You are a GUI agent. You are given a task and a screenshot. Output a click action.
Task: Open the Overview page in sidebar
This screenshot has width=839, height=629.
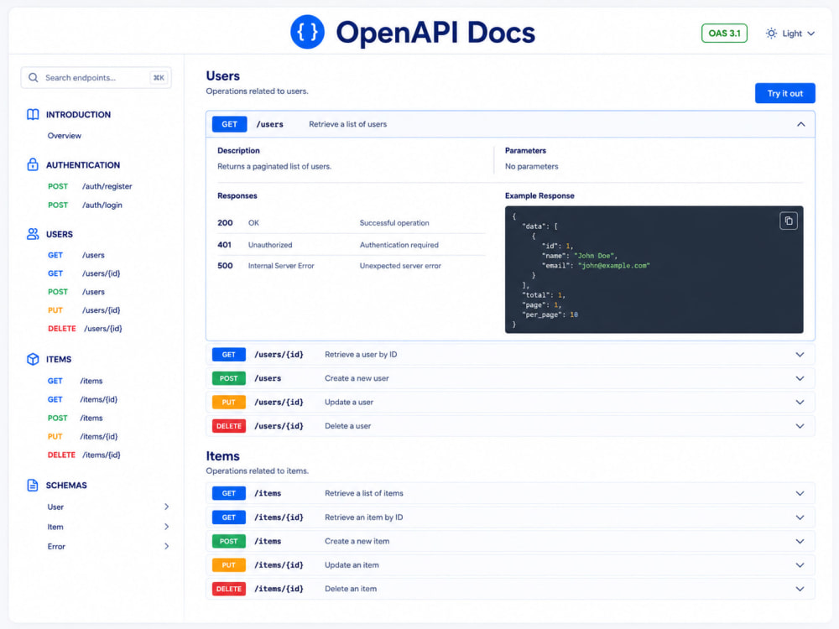coord(65,136)
